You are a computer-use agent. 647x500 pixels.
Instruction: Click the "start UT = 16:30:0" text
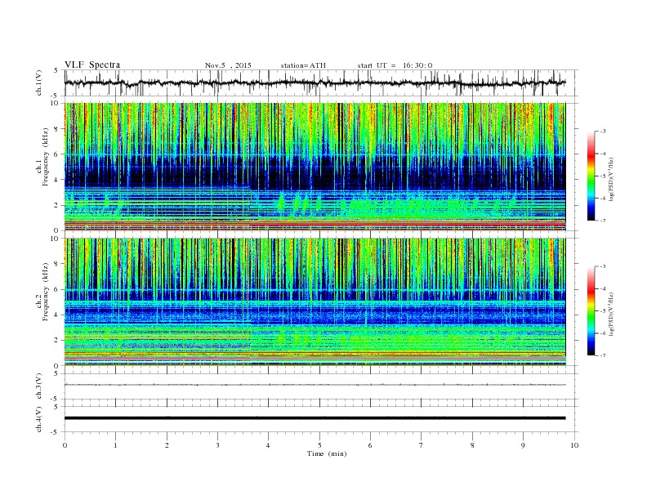point(395,65)
